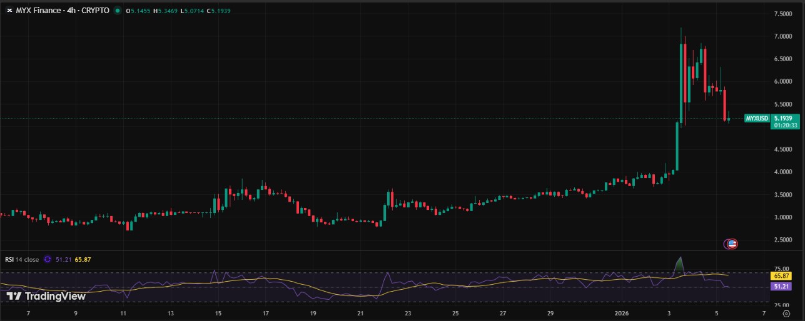The width and height of the screenshot is (805, 321).
Task: Click the MYXUSD price label tag
Action: (756, 118)
